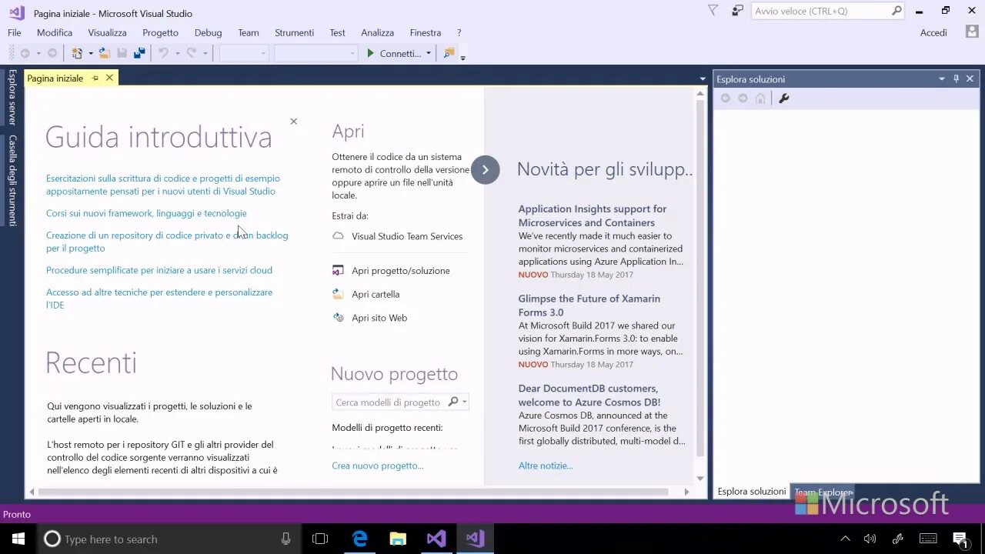The width and height of the screenshot is (985, 554).
Task: Toggle feedback smiley icon in title bar
Action: coord(736,11)
